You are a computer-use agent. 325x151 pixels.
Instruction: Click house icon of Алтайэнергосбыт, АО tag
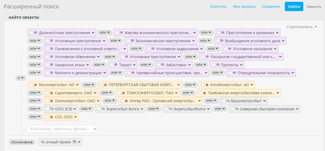coord(207,85)
